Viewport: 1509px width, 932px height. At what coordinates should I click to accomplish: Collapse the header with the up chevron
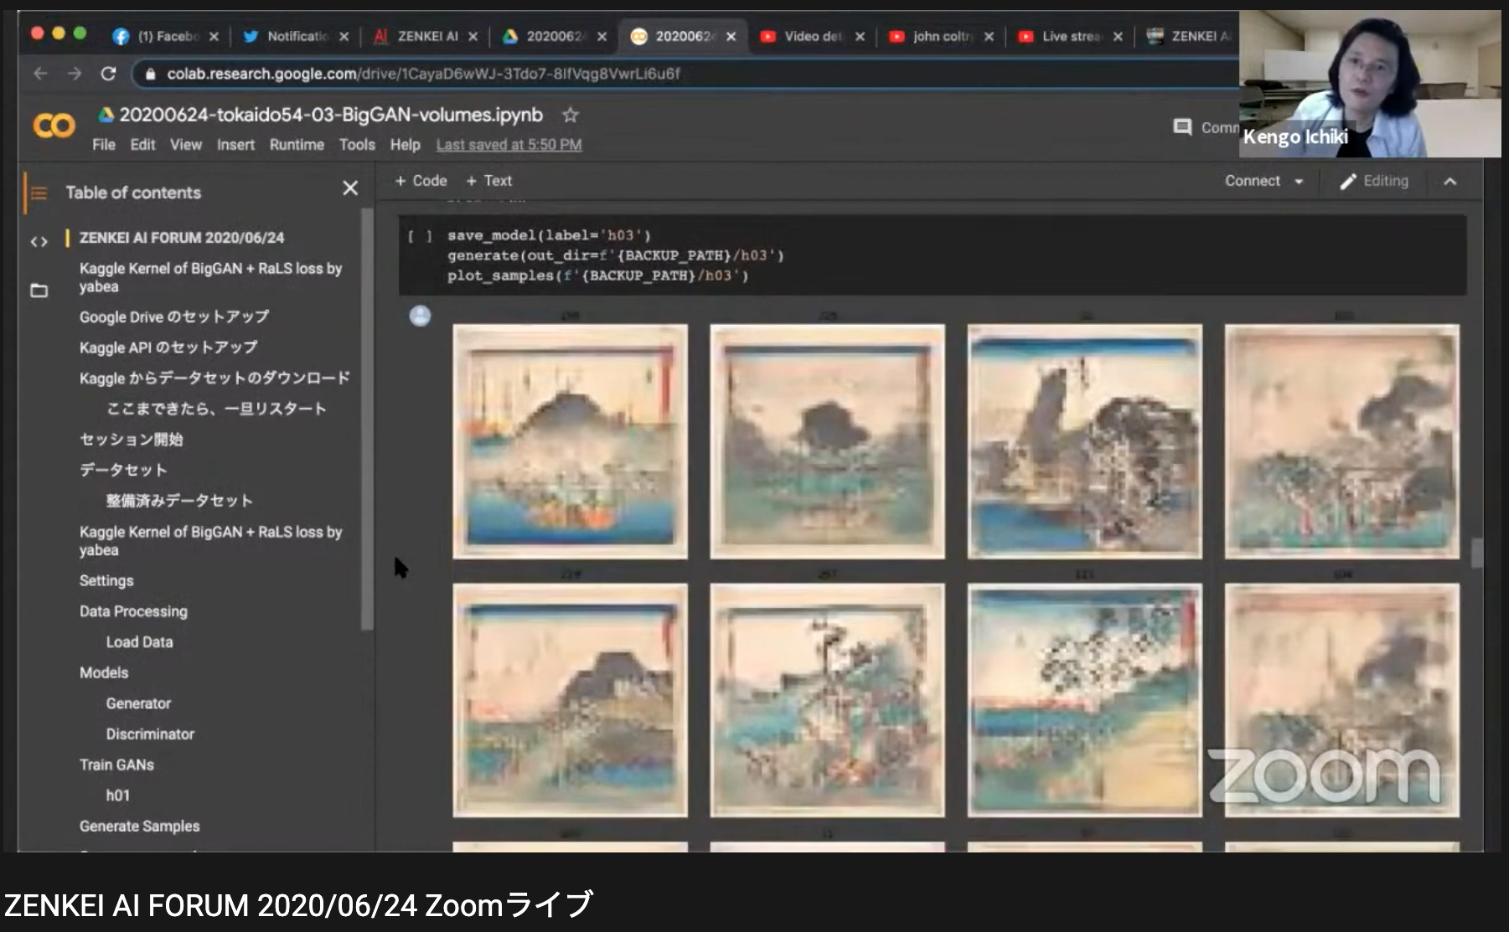point(1450,181)
